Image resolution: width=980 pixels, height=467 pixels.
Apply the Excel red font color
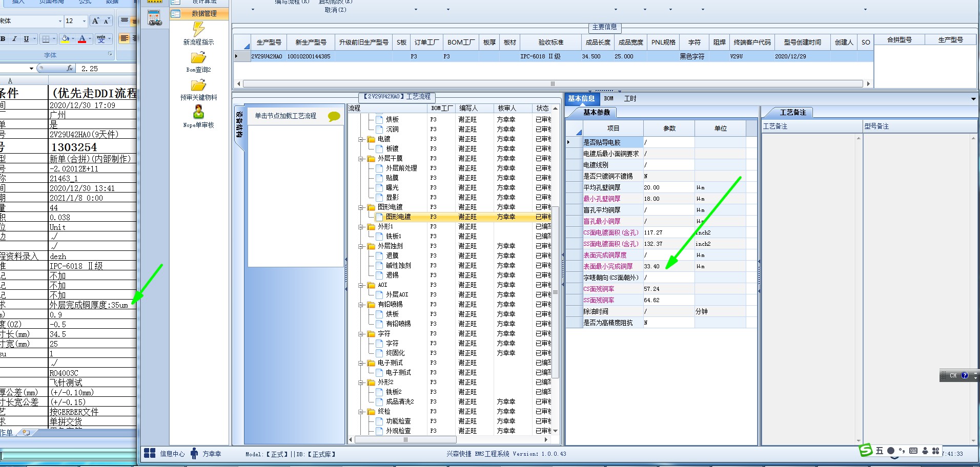(x=82, y=39)
